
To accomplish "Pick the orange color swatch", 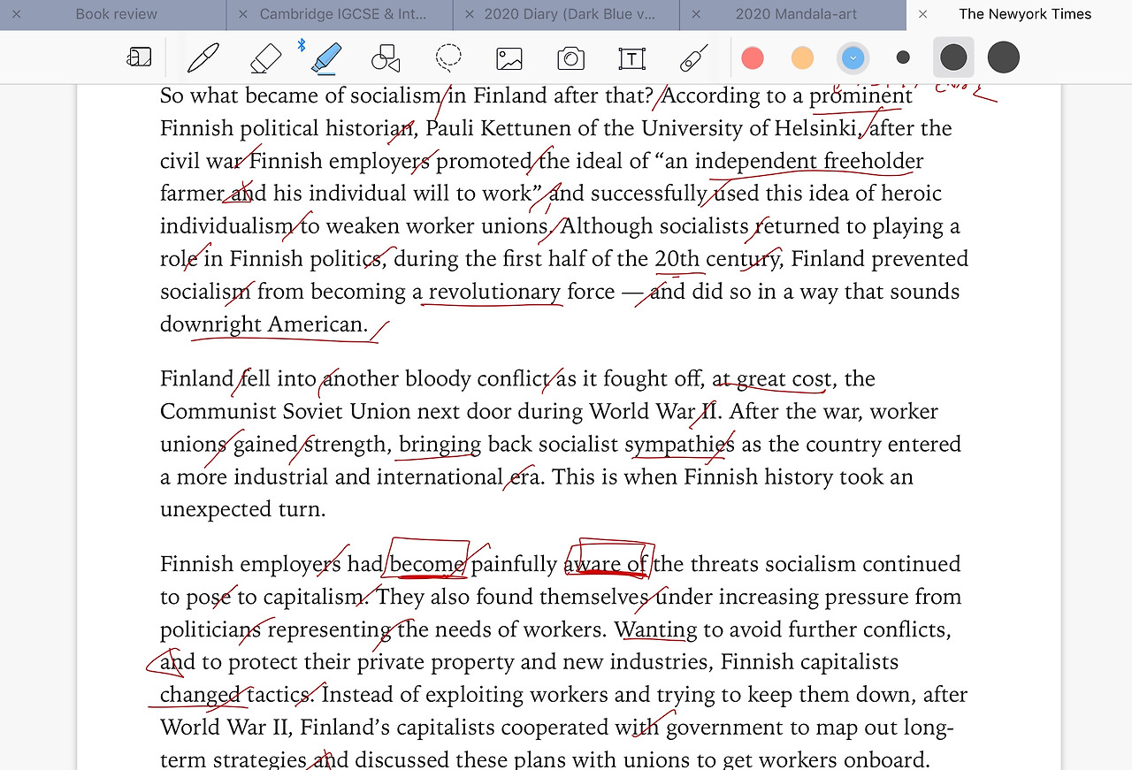I will point(802,58).
